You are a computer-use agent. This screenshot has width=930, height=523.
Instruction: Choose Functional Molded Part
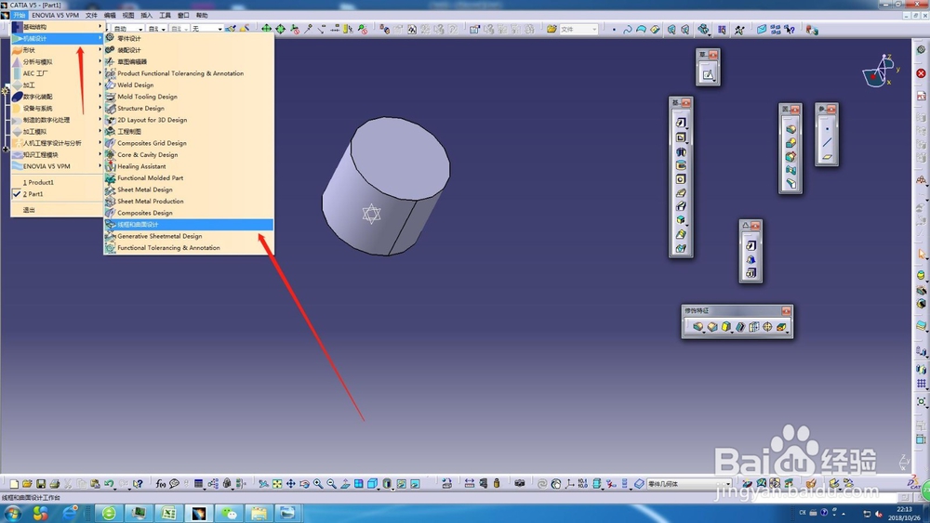point(189,177)
